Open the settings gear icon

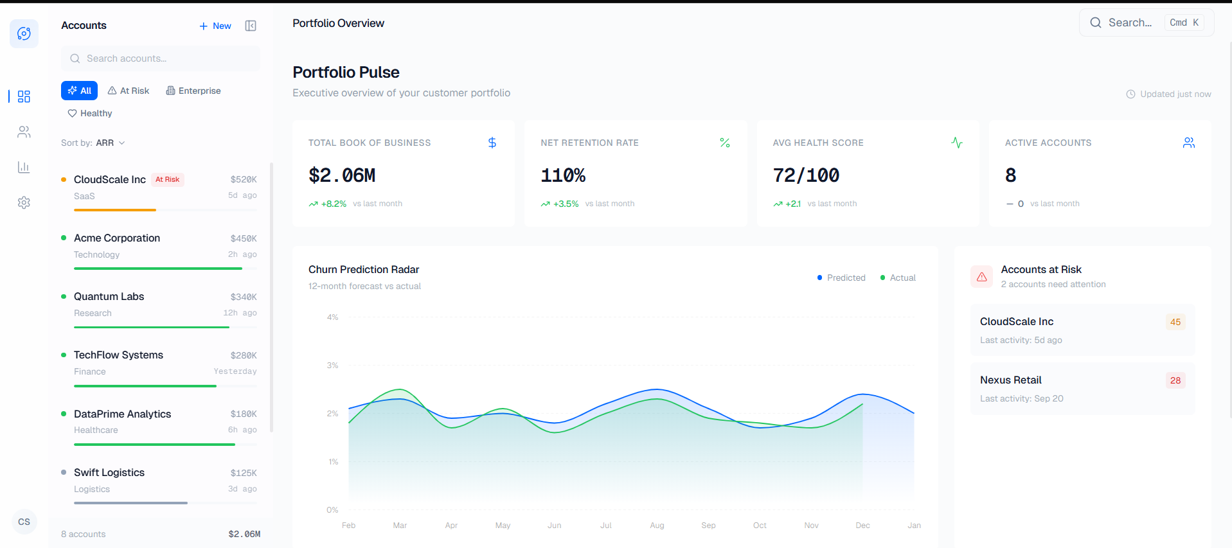(x=24, y=202)
